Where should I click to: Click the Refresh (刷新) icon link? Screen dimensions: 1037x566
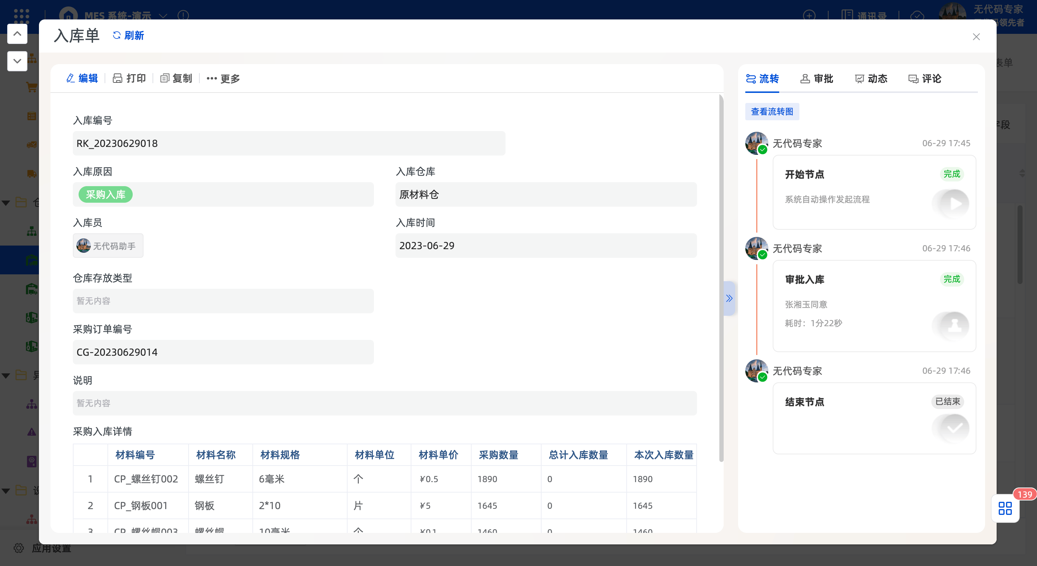128,35
